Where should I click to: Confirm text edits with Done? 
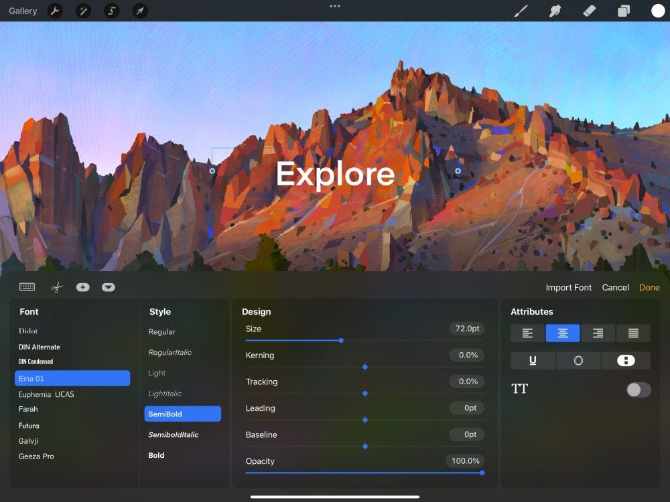(x=649, y=287)
